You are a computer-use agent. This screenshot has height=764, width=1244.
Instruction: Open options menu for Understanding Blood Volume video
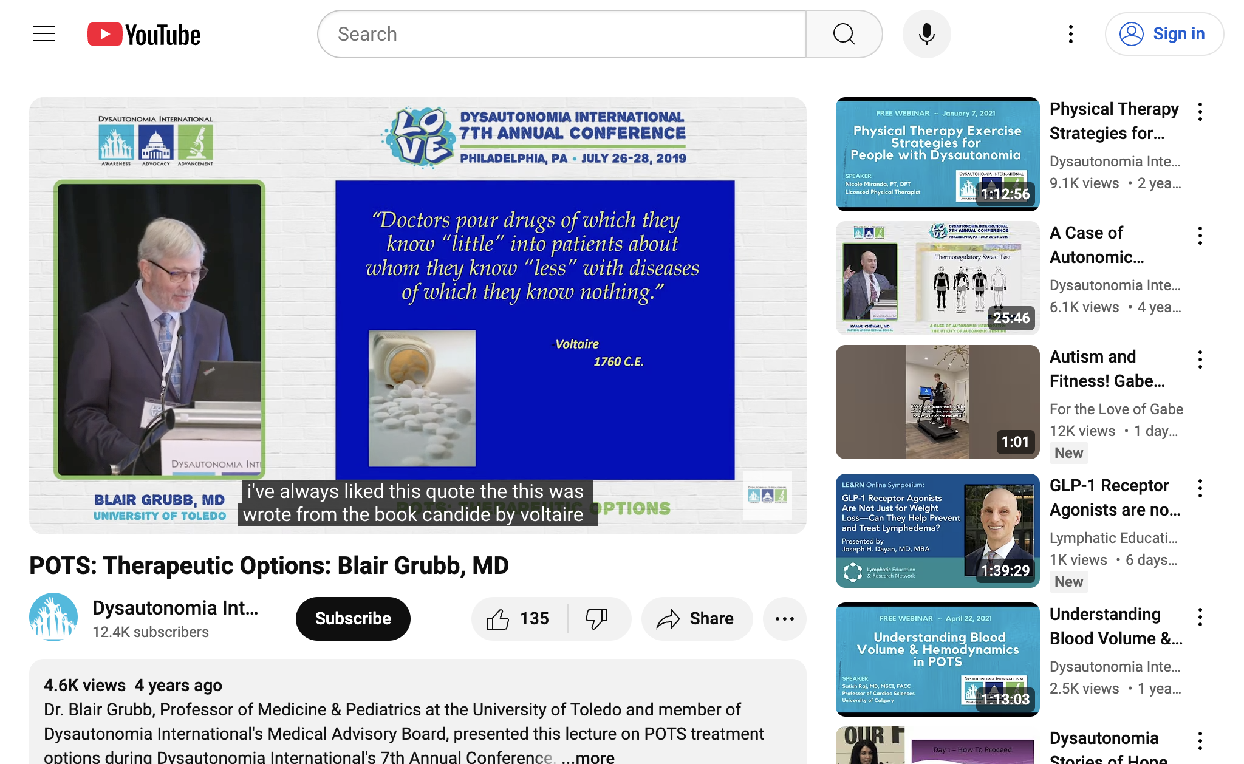[x=1200, y=617]
